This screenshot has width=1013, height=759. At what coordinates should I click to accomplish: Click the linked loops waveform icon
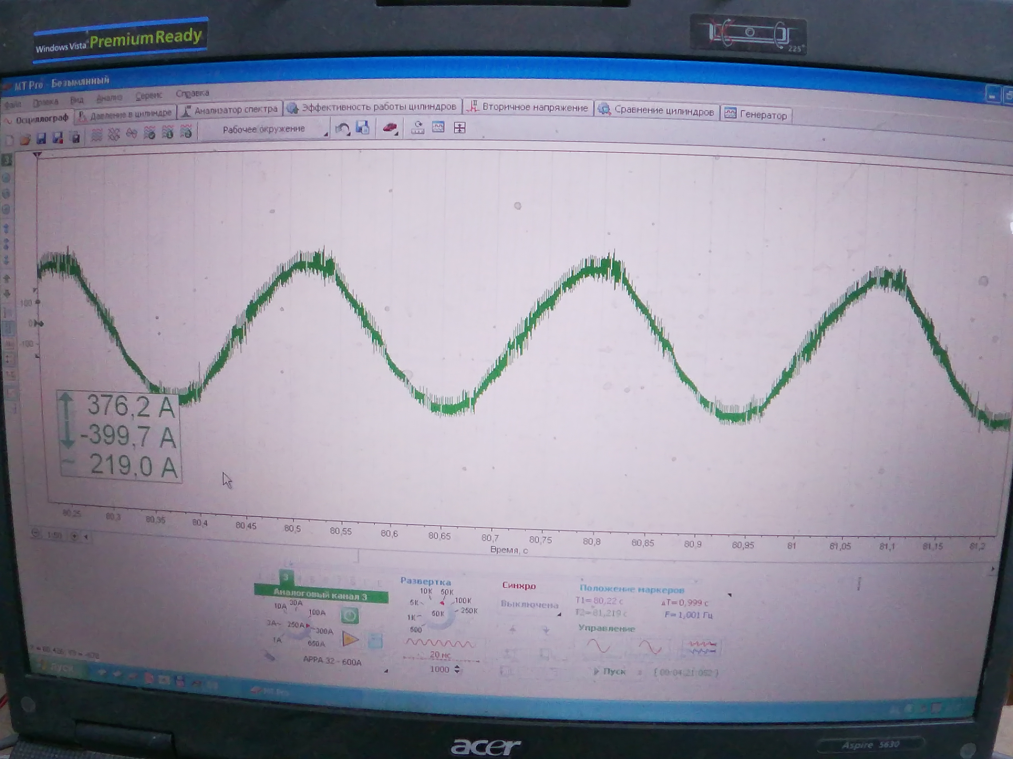pyautogui.click(x=131, y=134)
